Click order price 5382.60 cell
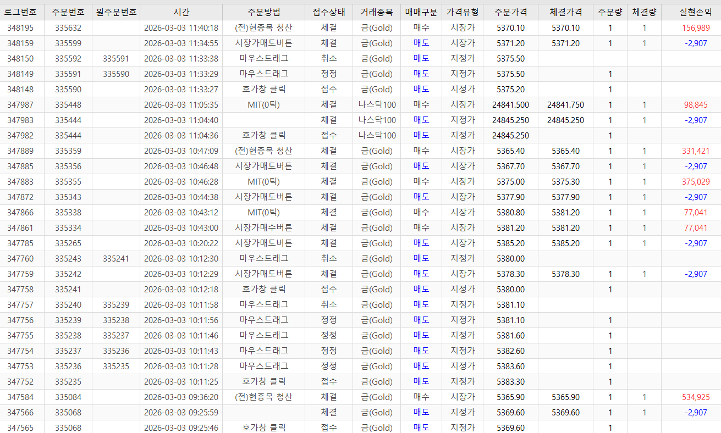This screenshot has width=721, height=433. tap(510, 351)
